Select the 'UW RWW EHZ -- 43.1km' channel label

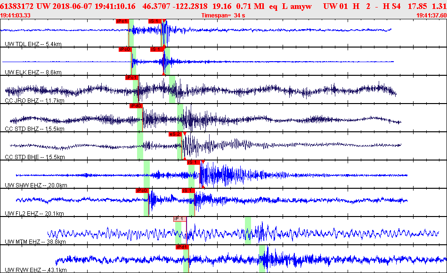click(x=36, y=270)
